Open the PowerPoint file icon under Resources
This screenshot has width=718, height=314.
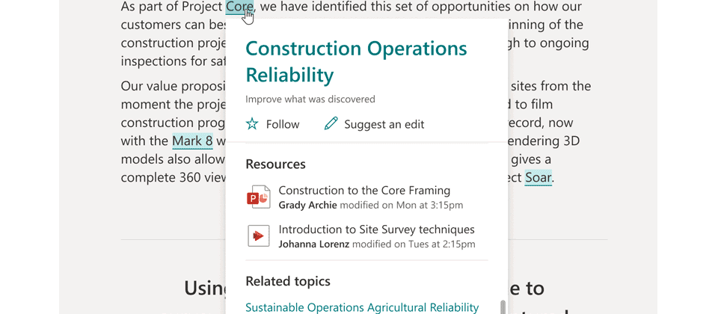[259, 197]
